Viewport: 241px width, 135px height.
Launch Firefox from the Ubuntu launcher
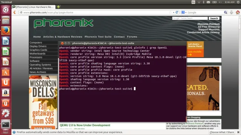[6, 31]
